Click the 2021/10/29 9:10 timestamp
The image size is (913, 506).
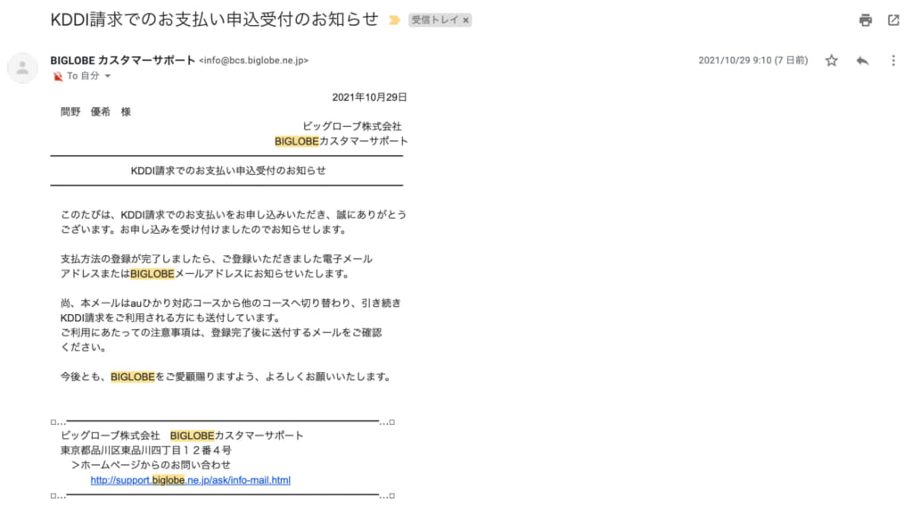coord(753,61)
